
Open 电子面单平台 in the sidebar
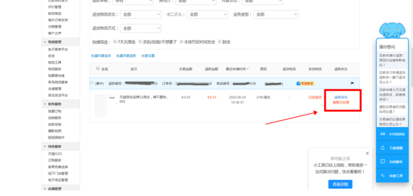[x=58, y=49]
